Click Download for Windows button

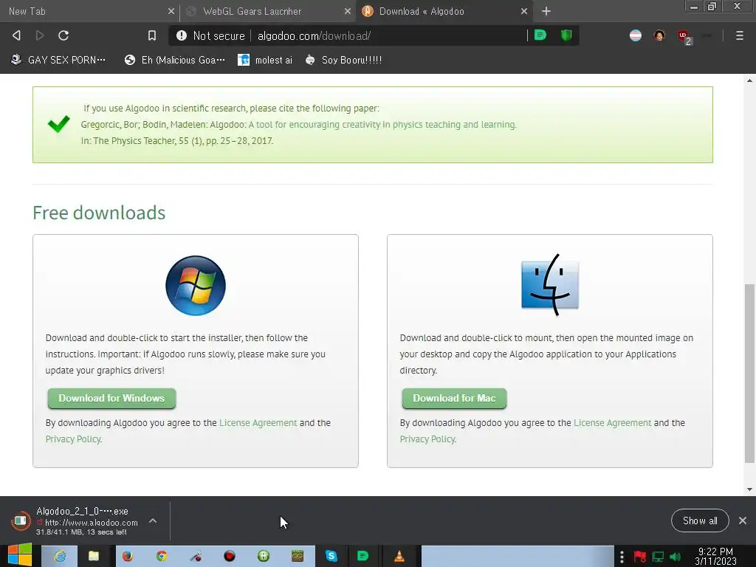tap(112, 398)
